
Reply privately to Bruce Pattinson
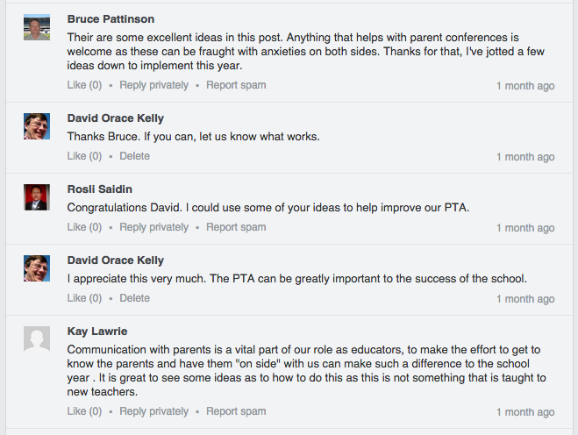coord(153,85)
